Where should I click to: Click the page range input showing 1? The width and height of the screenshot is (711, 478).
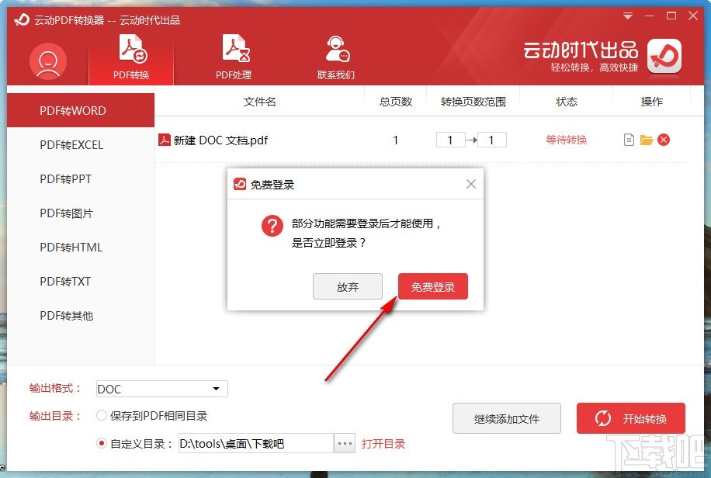point(450,140)
